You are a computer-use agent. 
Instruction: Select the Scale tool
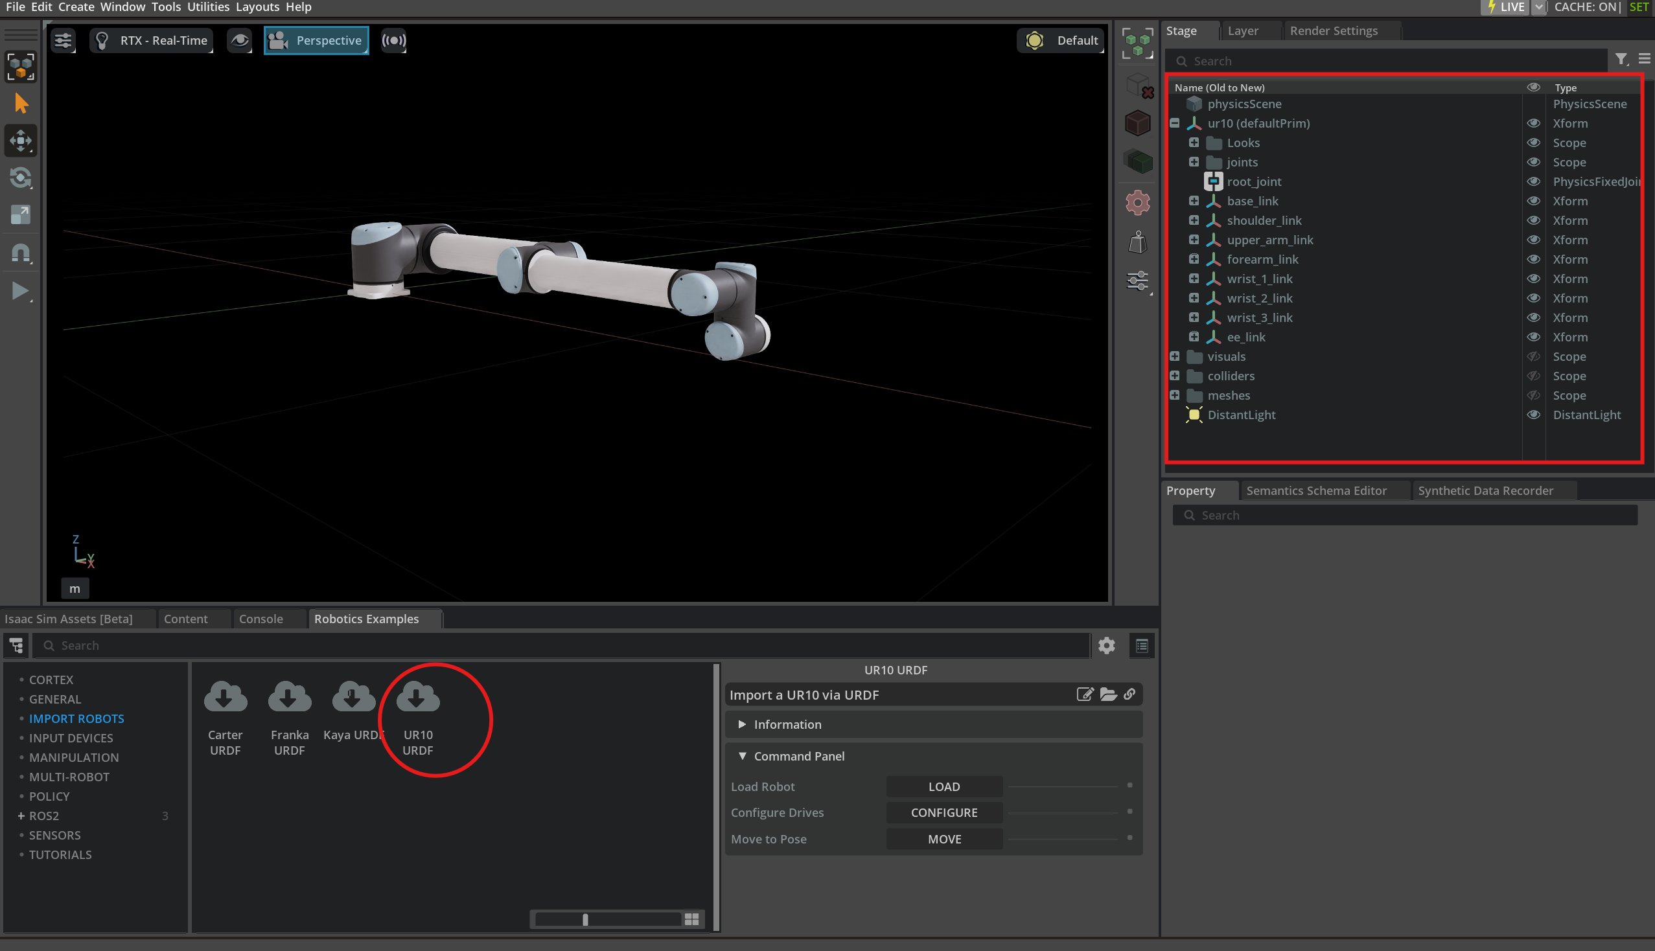tap(20, 214)
